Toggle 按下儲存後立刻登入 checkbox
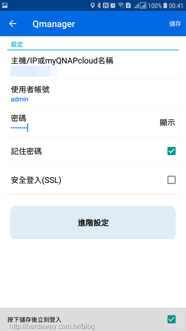This screenshot has width=186, height=331. tap(171, 319)
